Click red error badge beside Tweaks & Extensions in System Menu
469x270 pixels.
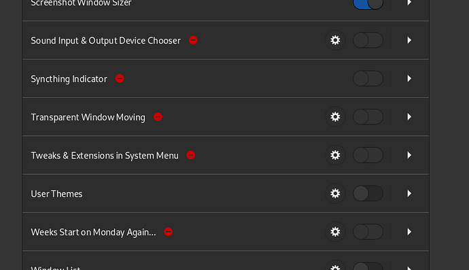coord(191,155)
